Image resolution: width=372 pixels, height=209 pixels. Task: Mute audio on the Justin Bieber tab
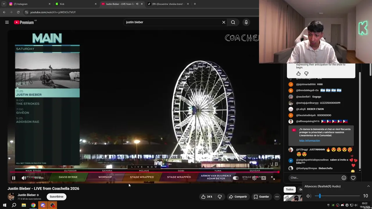point(137,4)
